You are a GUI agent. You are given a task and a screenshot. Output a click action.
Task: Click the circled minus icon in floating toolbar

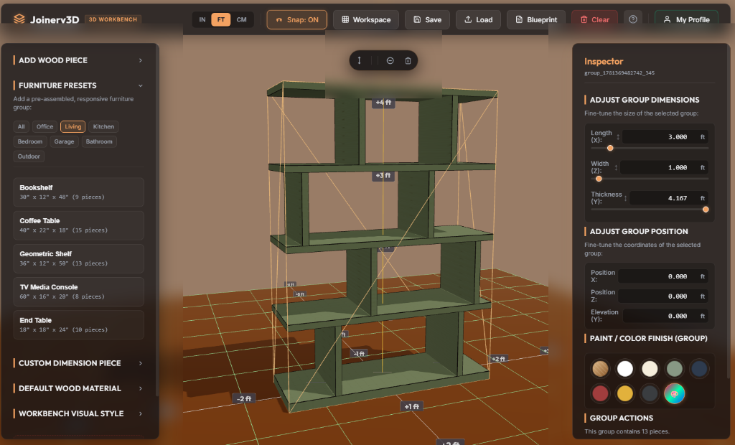[x=390, y=61]
